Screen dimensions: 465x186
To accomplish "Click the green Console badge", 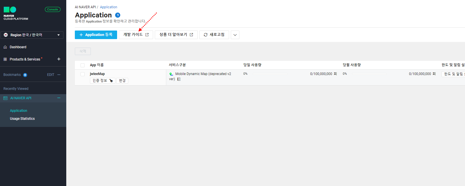I will 53,9.
